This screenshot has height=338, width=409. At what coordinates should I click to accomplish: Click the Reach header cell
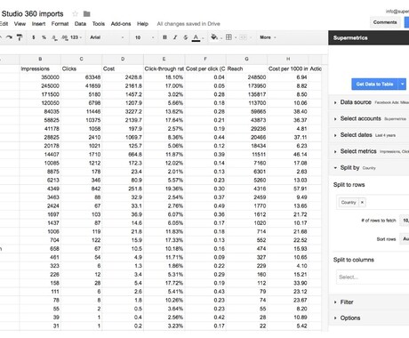pos(246,68)
